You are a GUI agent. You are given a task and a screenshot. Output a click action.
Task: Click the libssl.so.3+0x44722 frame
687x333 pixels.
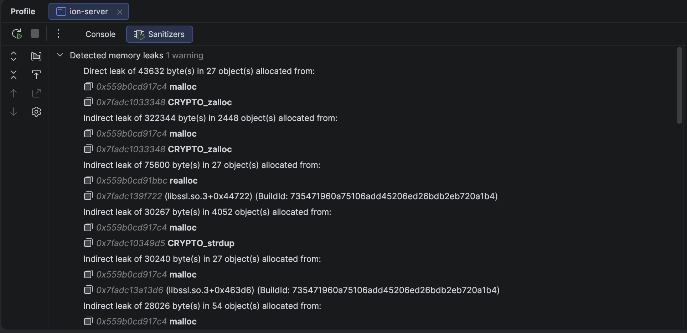(296, 196)
